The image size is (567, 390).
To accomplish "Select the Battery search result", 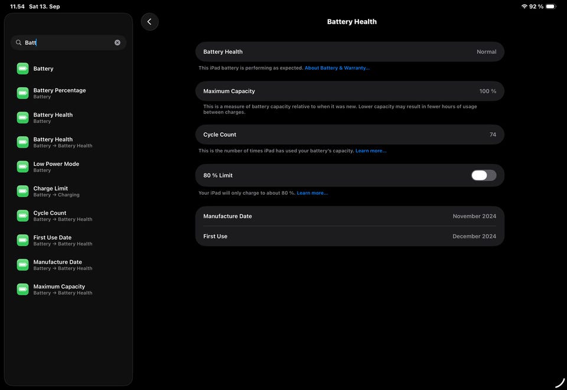I will 43,68.
